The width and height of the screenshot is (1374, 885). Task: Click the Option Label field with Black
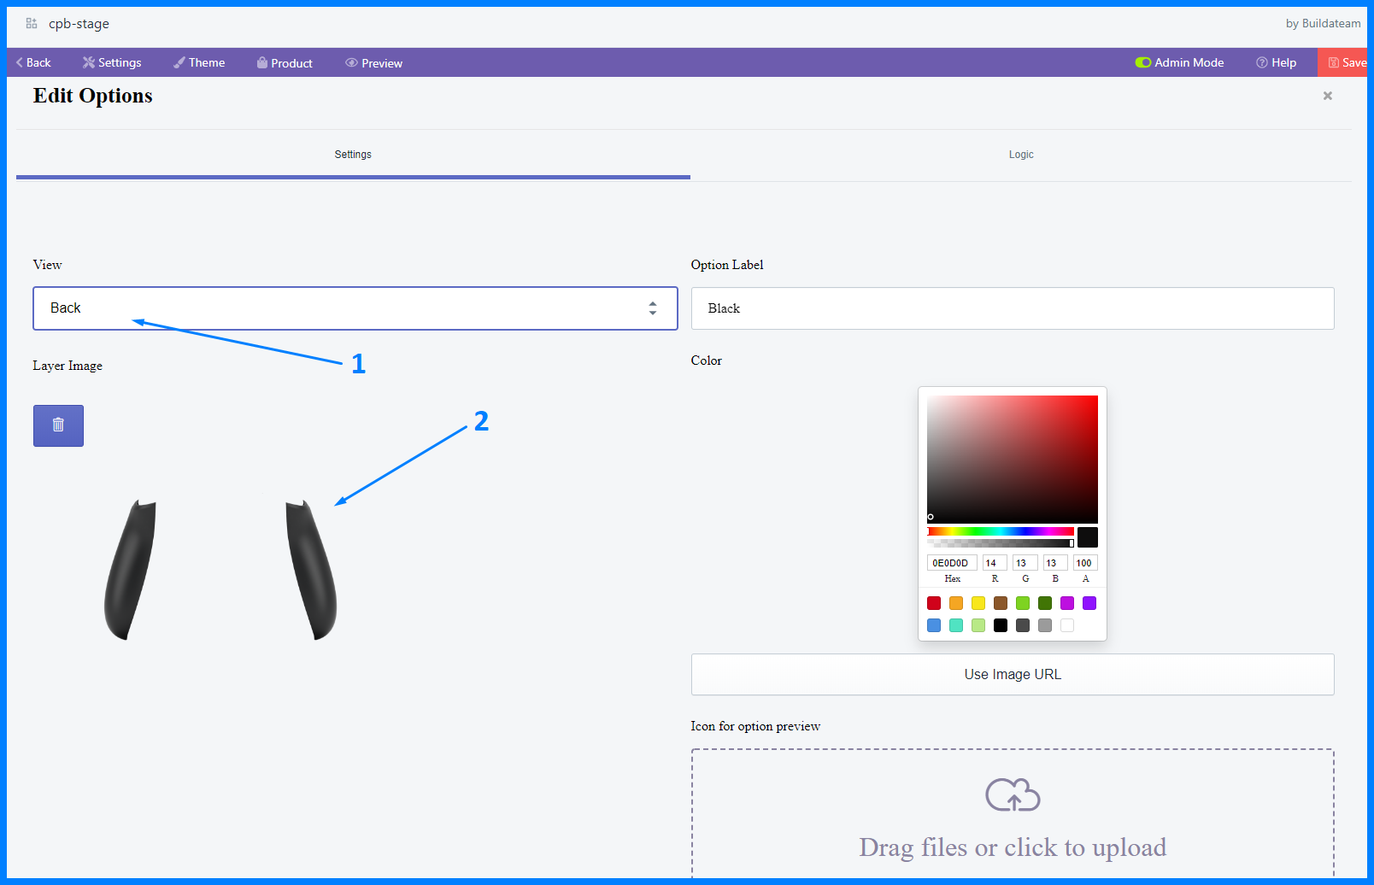point(1013,308)
